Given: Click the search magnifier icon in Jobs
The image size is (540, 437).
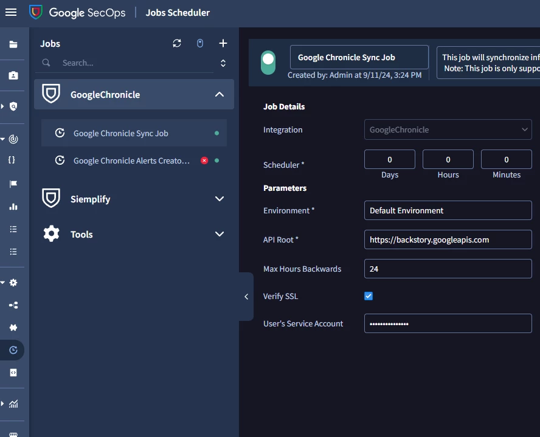Looking at the screenshot, I should coord(46,63).
